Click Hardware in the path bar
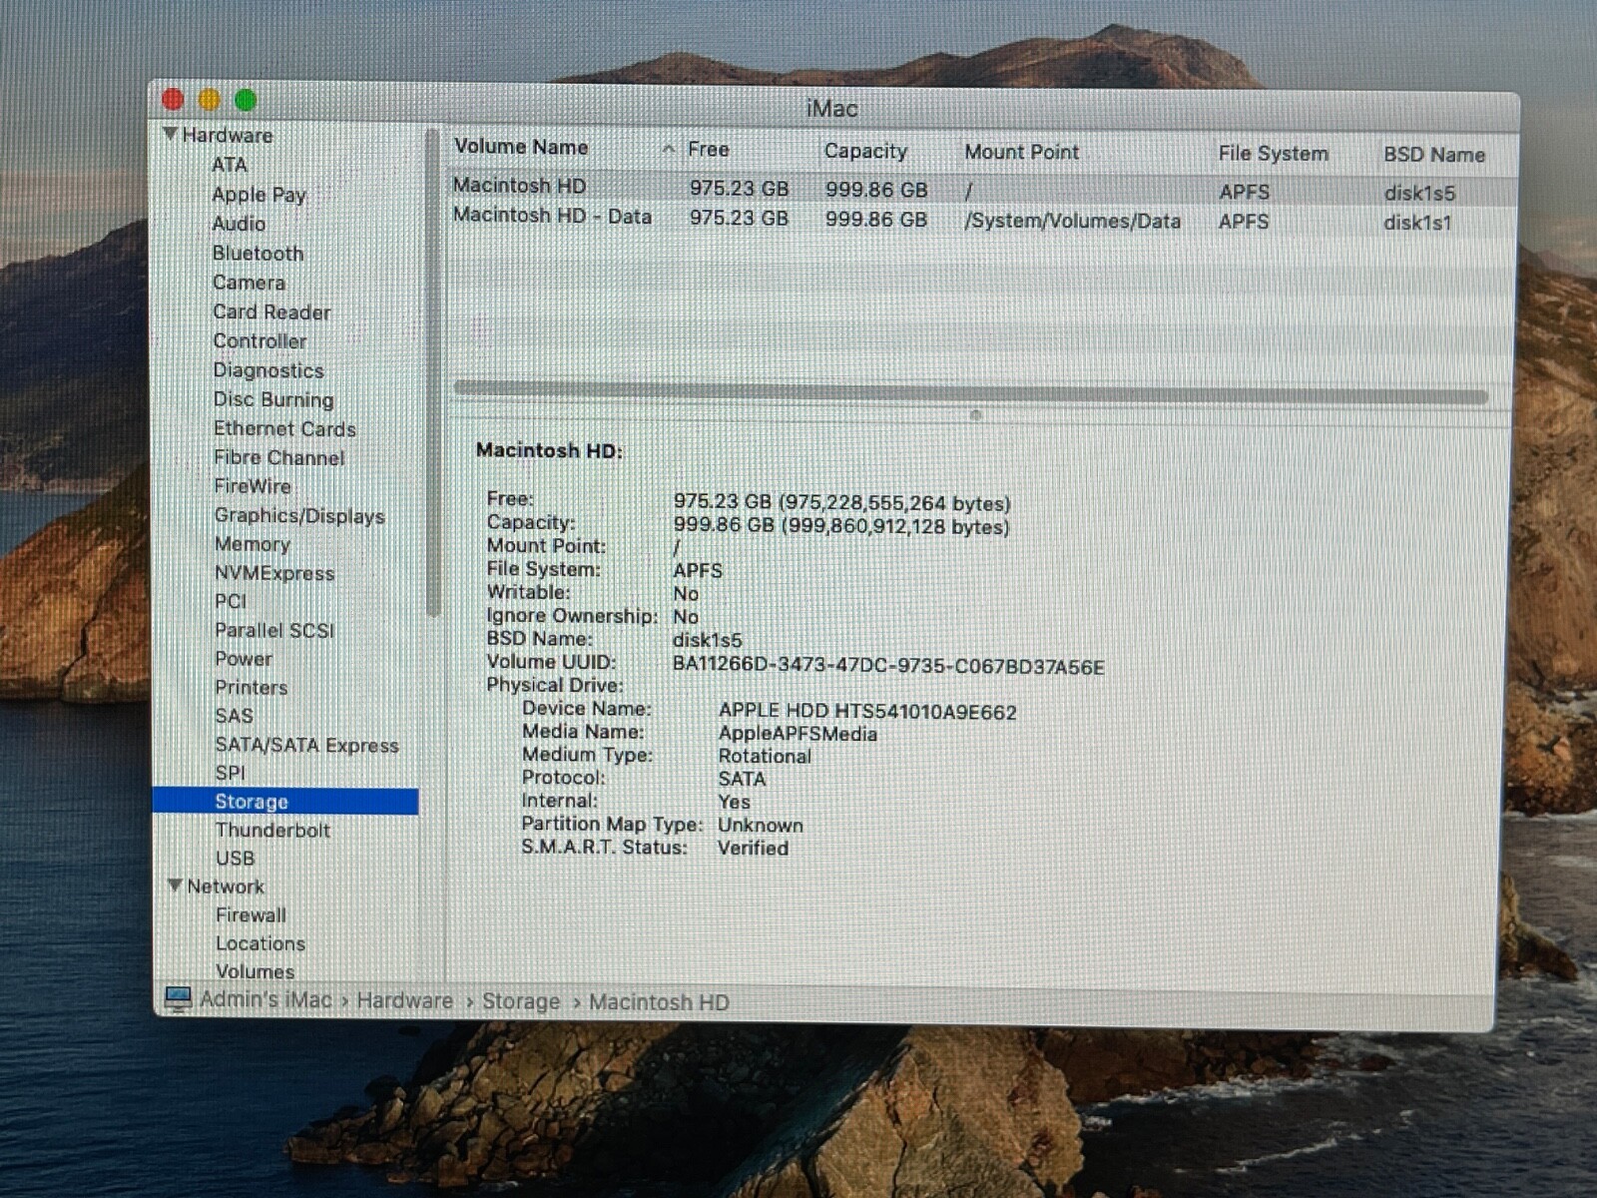Image resolution: width=1597 pixels, height=1198 pixels. pyautogui.click(x=404, y=1000)
